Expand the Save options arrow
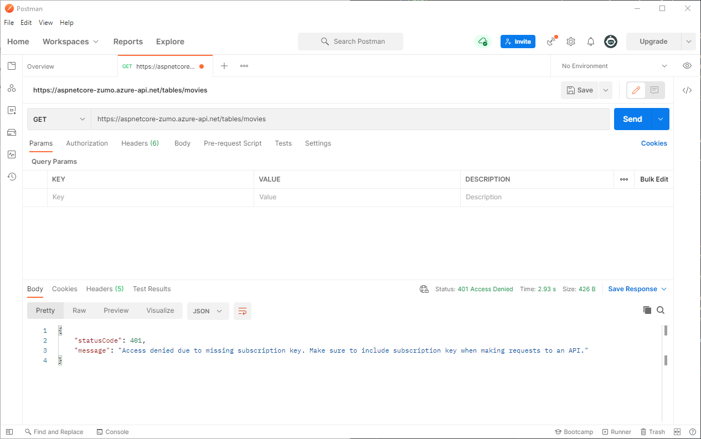701x439 pixels. [x=606, y=90]
